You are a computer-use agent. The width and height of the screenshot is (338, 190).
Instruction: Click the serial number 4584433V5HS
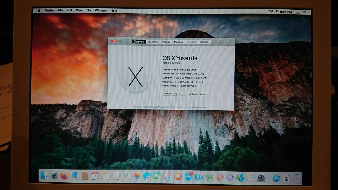click(x=188, y=86)
